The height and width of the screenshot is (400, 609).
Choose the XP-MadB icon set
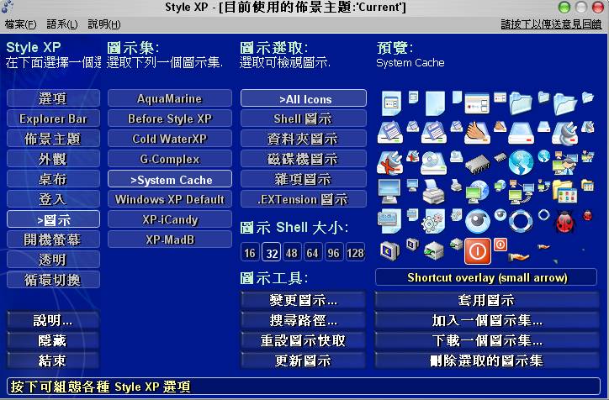[x=170, y=239]
